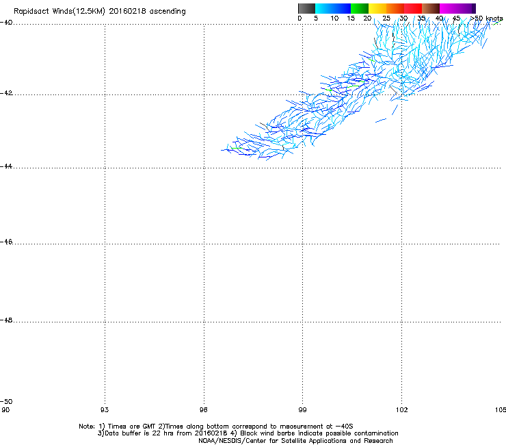Click the cyan 5-10 knots color segment

324,8
